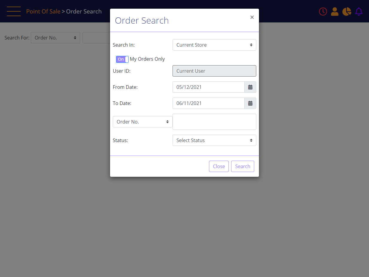Click the Search button in dialog

[243, 166]
